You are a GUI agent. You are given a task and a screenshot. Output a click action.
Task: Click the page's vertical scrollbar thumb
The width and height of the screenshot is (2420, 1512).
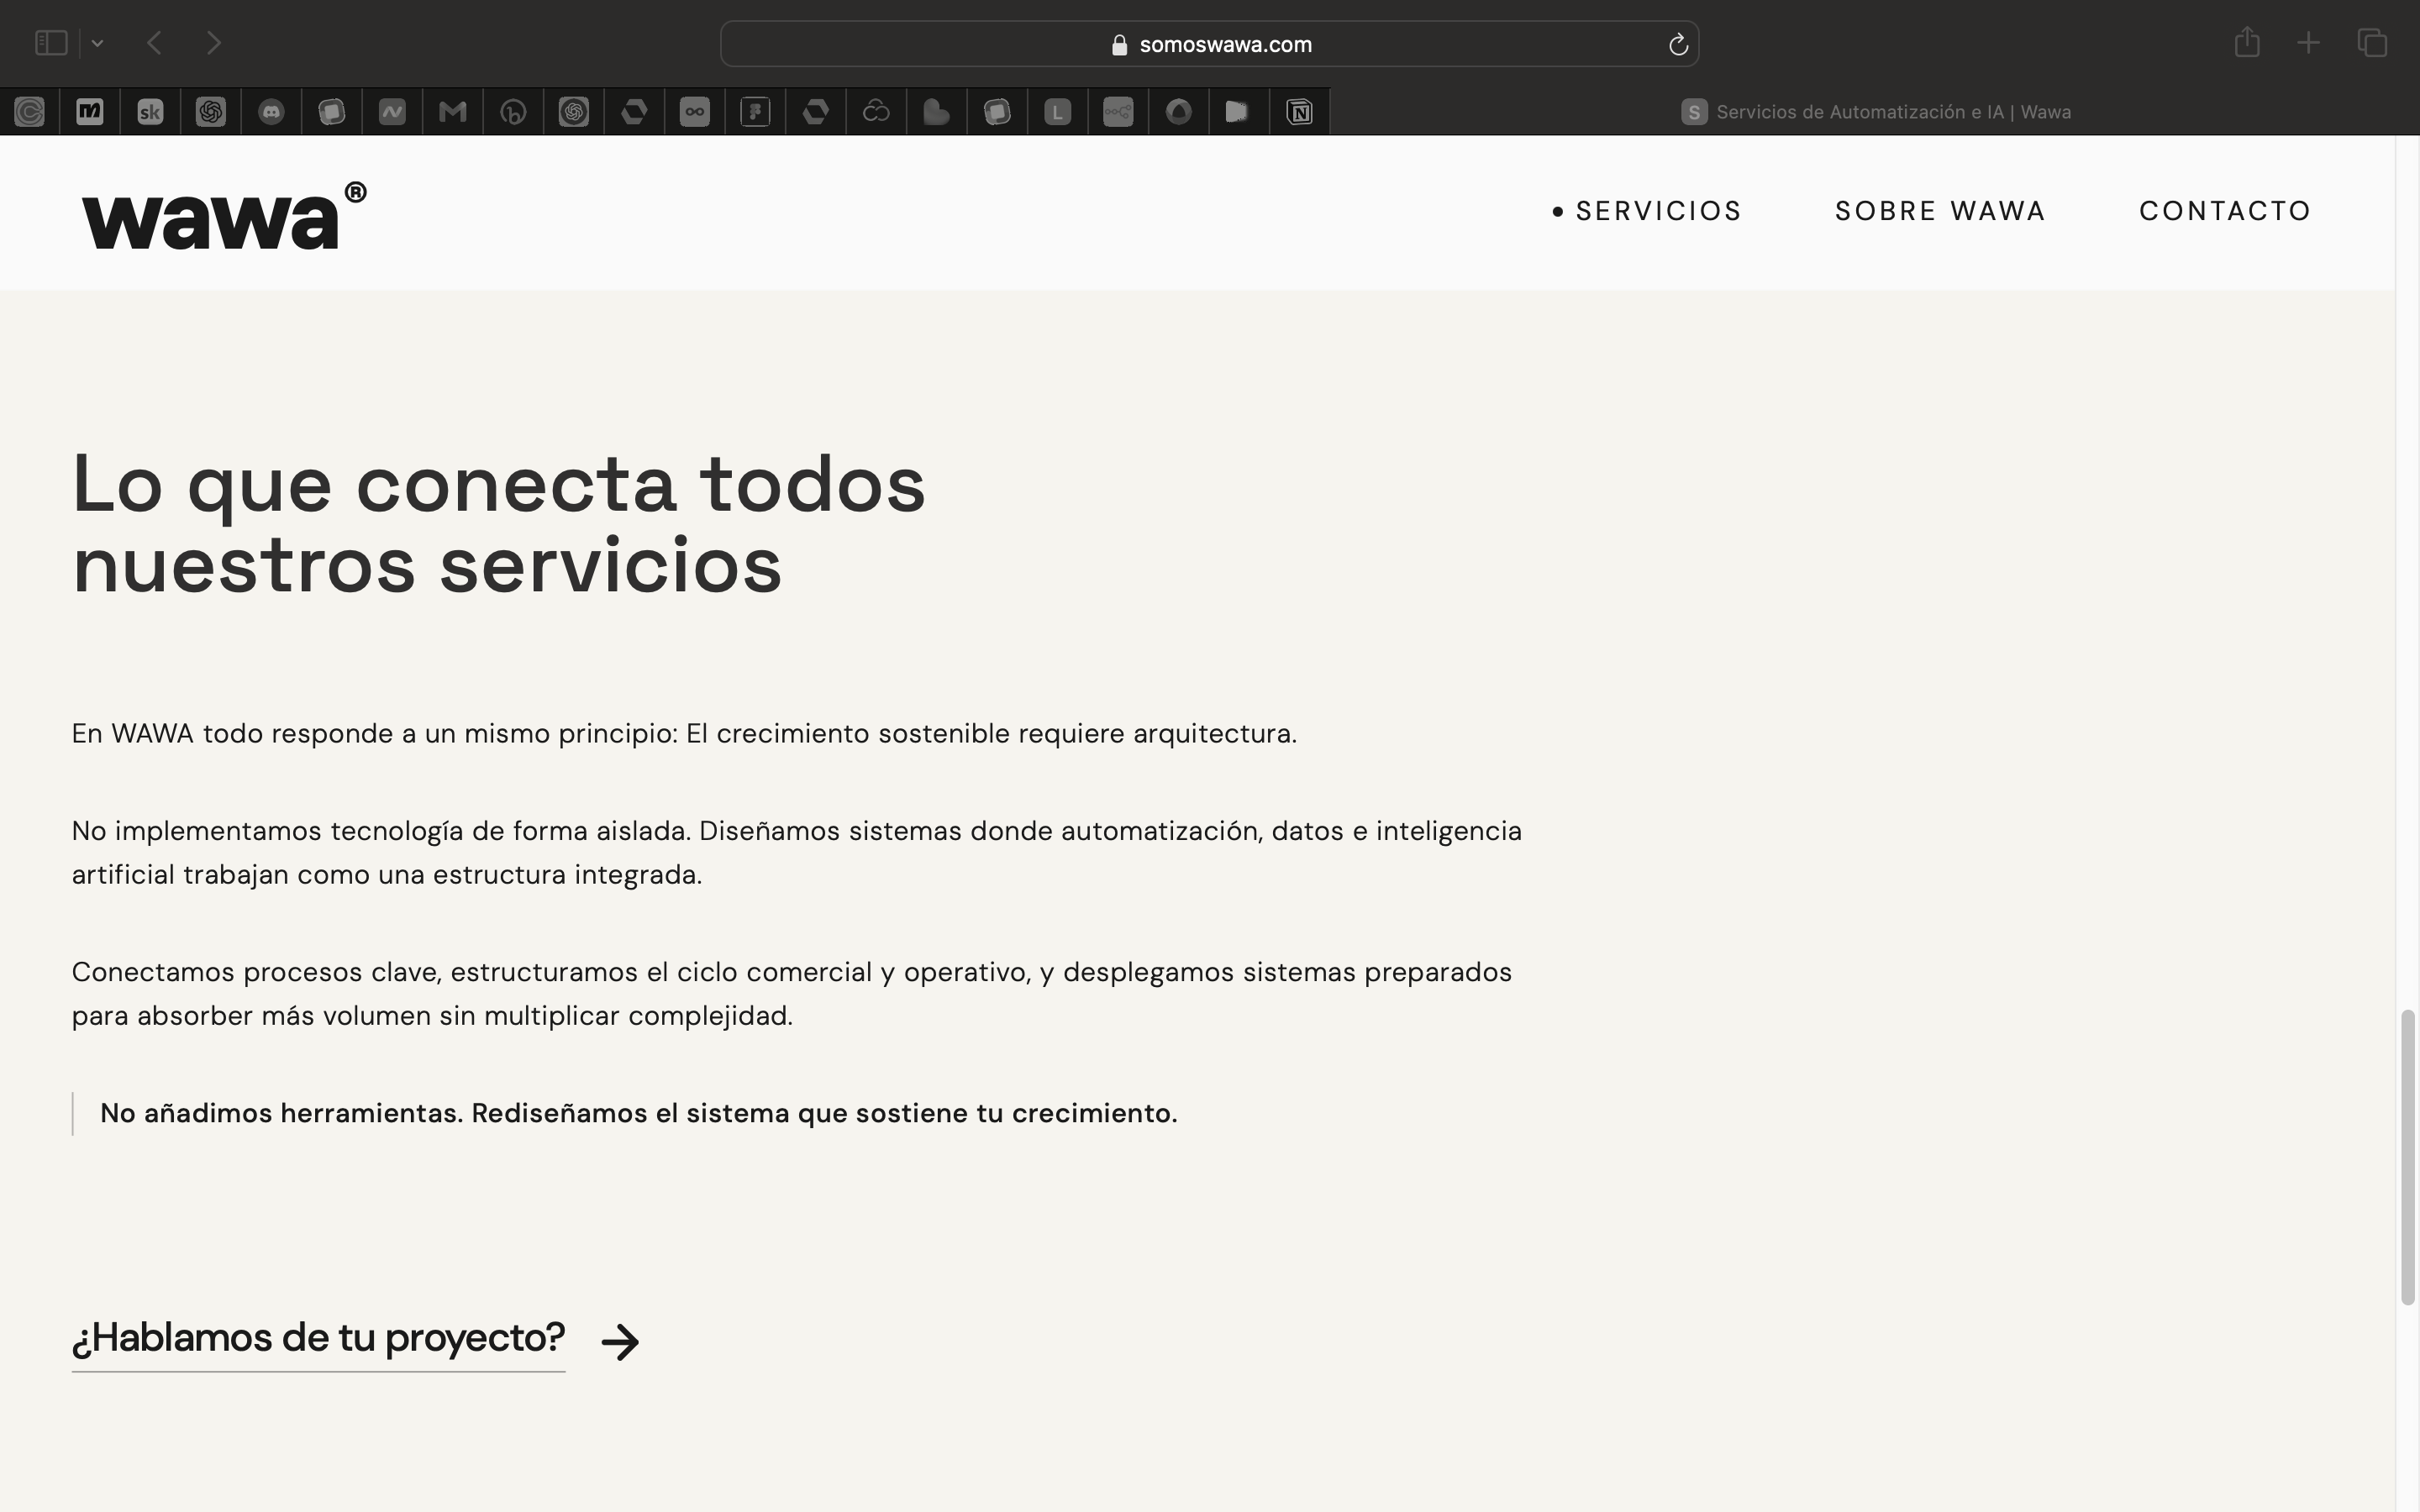[x=2408, y=1157]
